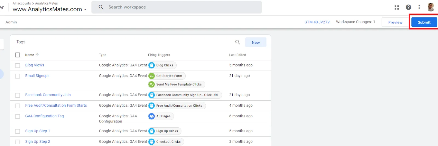The height and width of the screenshot is (146, 438).
Task: Click the Submit button
Action: coord(424,22)
